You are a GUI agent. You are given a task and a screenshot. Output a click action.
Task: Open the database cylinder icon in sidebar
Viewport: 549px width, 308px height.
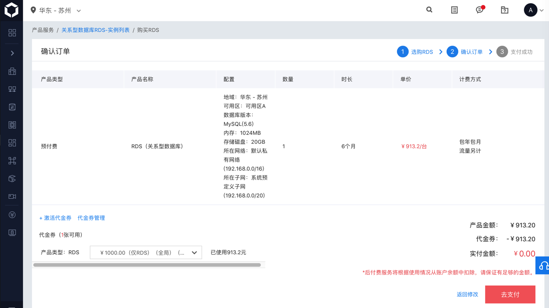pyautogui.click(x=12, y=107)
